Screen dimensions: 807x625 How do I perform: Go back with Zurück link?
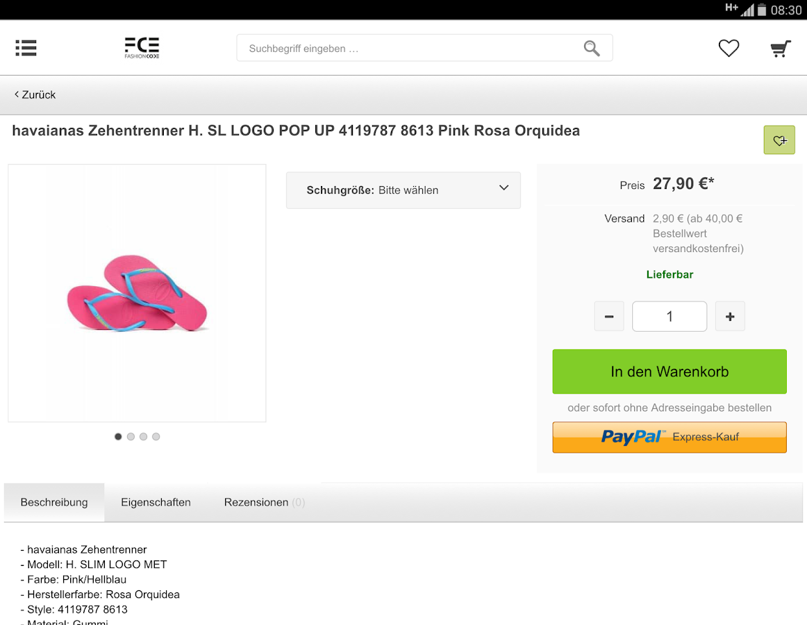click(35, 94)
